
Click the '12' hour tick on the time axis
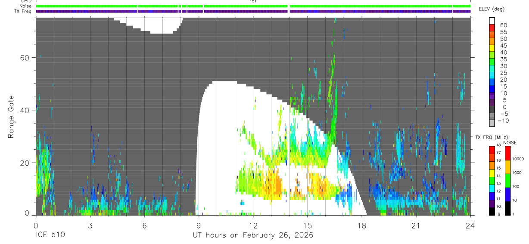tap(253, 225)
